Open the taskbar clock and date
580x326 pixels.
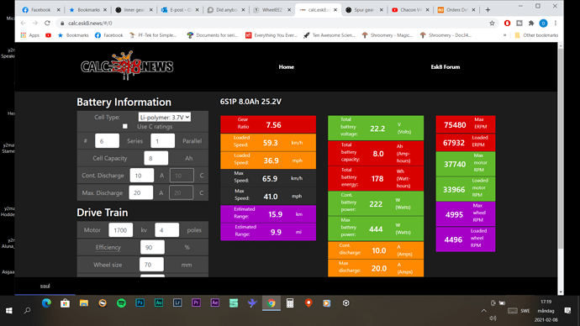click(546, 311)
